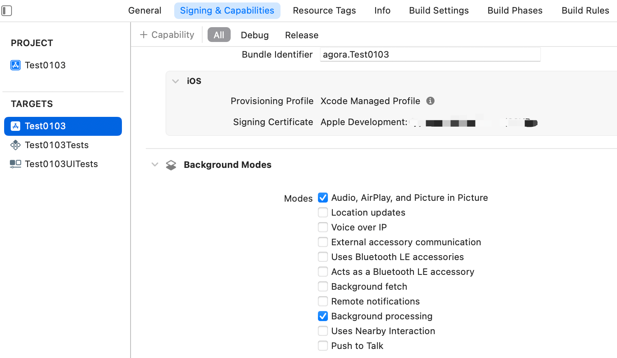The width and height of the screenshot is (617, 358).
Task: Check Acts as a Bluetooth LE accessory
Action: [323, 272]
